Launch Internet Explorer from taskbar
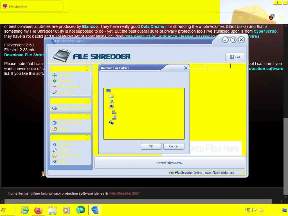The width and height of the screenshot is (288, 216). tap(25, 210)
